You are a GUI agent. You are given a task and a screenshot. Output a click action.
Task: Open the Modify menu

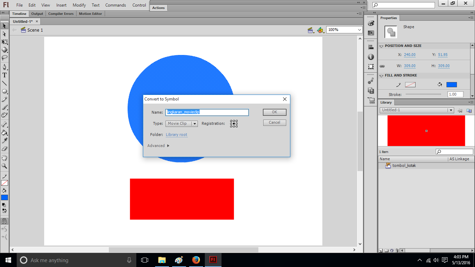pyautogui.click(x=79, y=5)
